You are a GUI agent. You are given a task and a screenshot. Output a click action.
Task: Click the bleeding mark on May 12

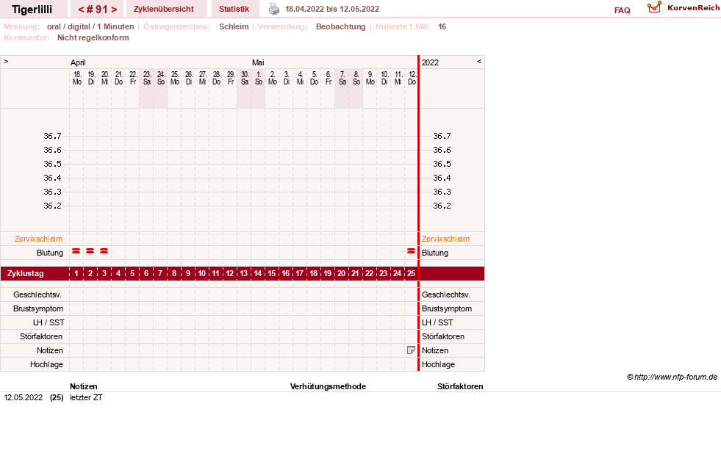click(x=411, y=251)
